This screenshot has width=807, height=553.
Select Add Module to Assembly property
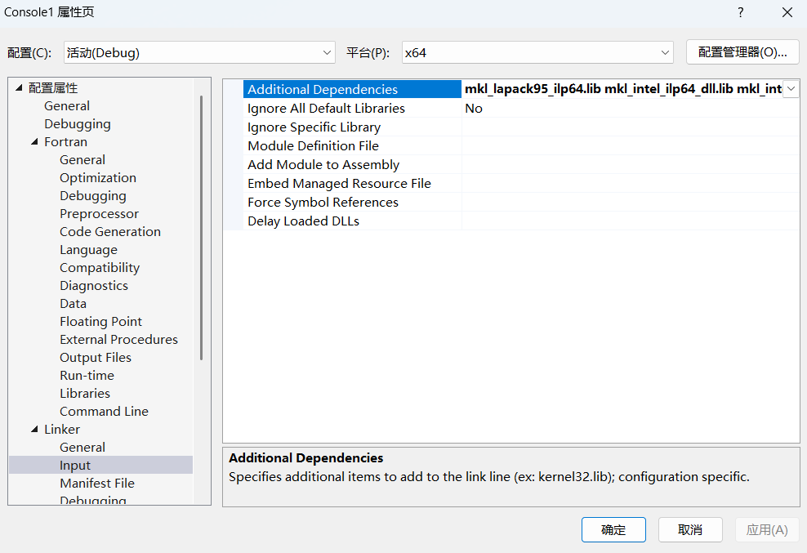(x=352, y=165)
